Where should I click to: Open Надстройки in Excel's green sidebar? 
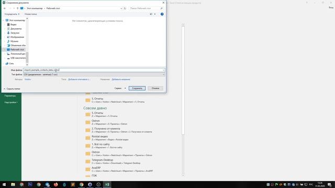(x=11, y=102)
